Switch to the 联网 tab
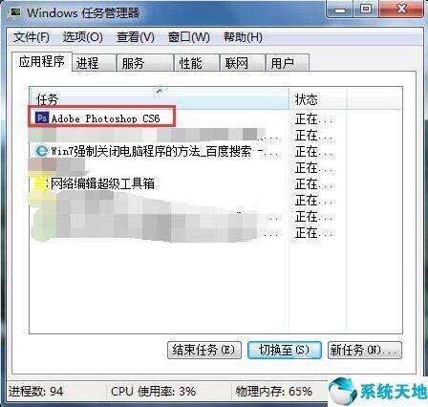Image resolution: width=428 pixels, height=407 pixels. point(242,63)
